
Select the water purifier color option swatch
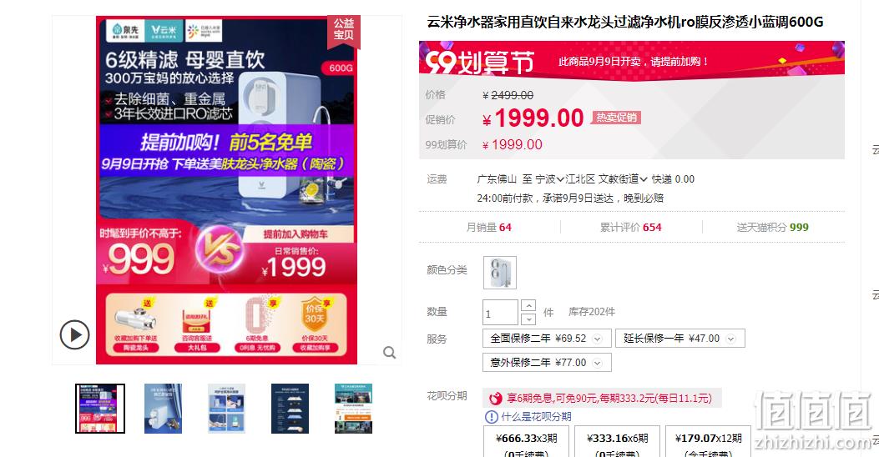tap(499, 272)
